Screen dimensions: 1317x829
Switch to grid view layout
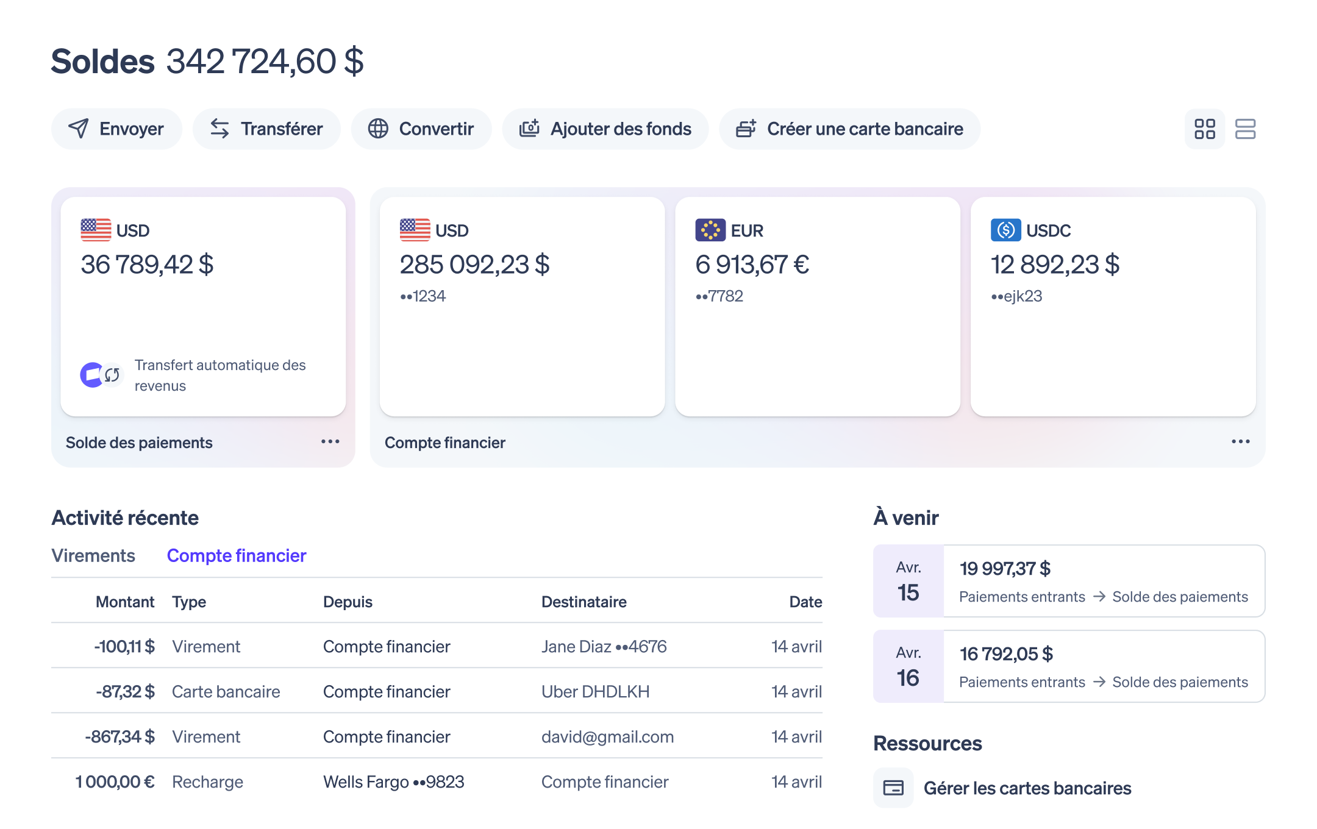point(1205,129)
